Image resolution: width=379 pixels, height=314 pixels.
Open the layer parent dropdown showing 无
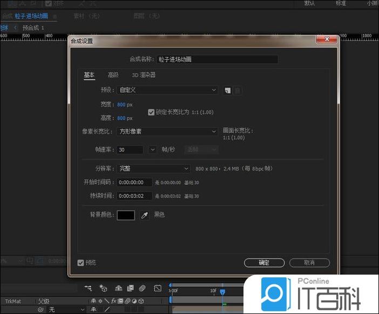pyautogui.click(x=66, y=309)
